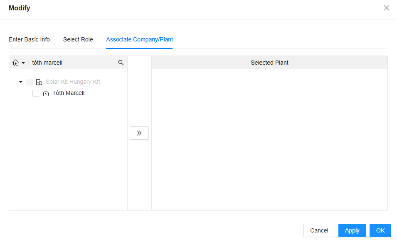This screenshot has height=247, width=397.
Task: Focus the plant search text field
Action: 73,63
